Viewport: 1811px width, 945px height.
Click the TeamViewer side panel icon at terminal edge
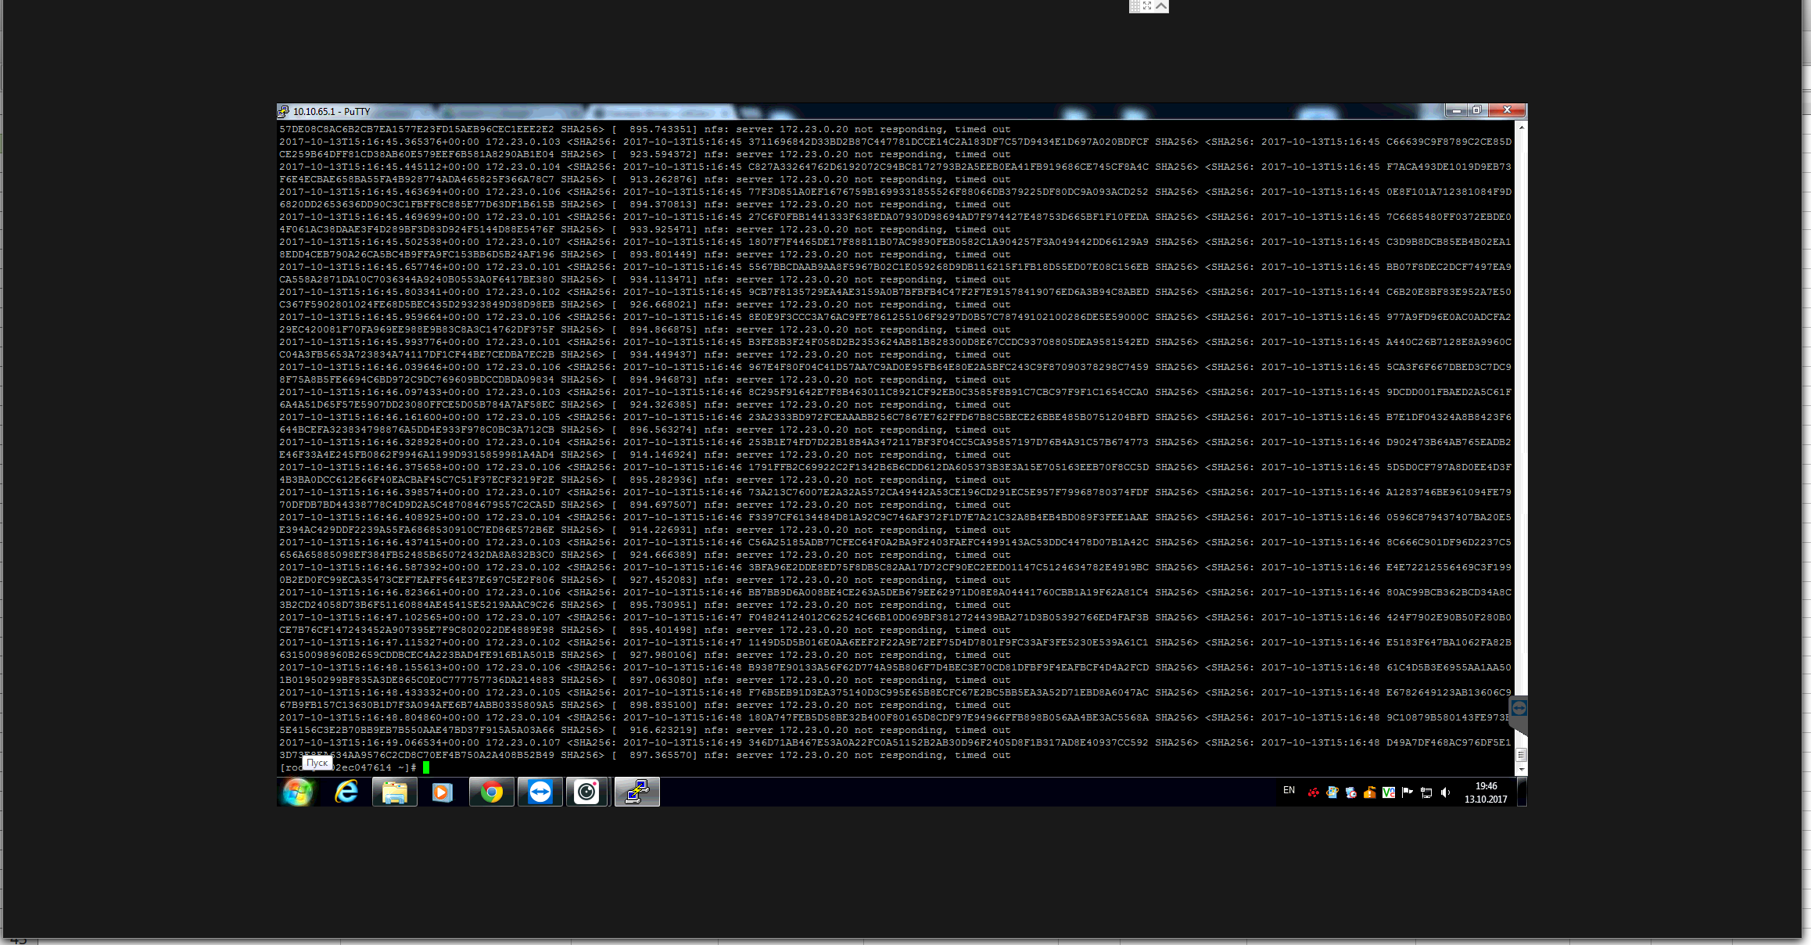pos(1519,708)
